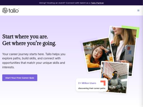Click the 'Your career journey starts here' paragraph
This screenshot has width=143, height=107.
[34, 60]
